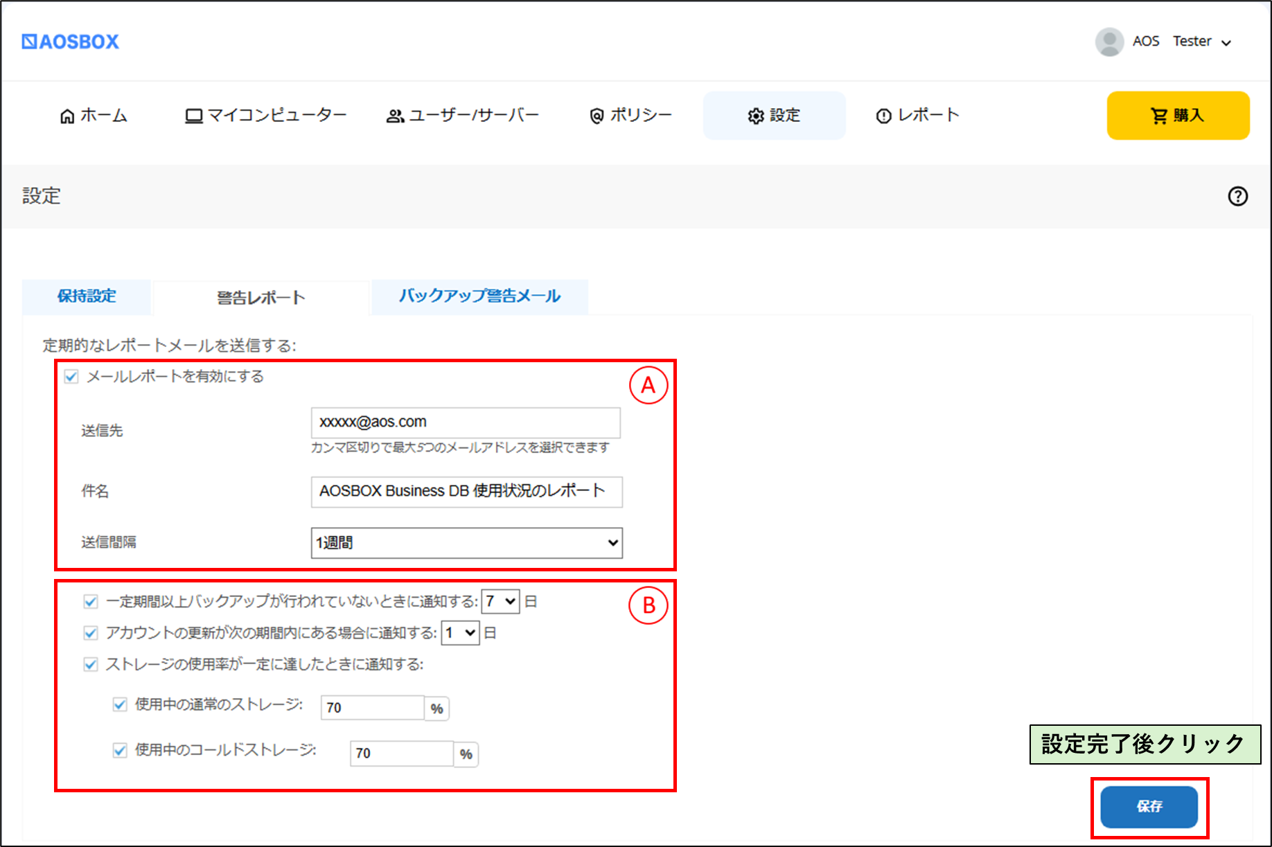Toggle the backup-not-performed notification checkbox
The height and width of the screenshot is (847, 1272).
[91, 602]
